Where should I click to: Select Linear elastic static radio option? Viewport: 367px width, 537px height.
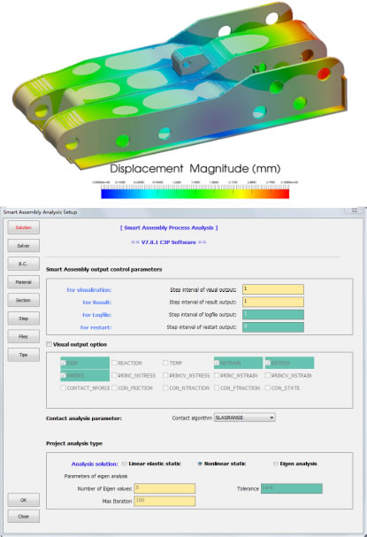(x=125, y=464)
